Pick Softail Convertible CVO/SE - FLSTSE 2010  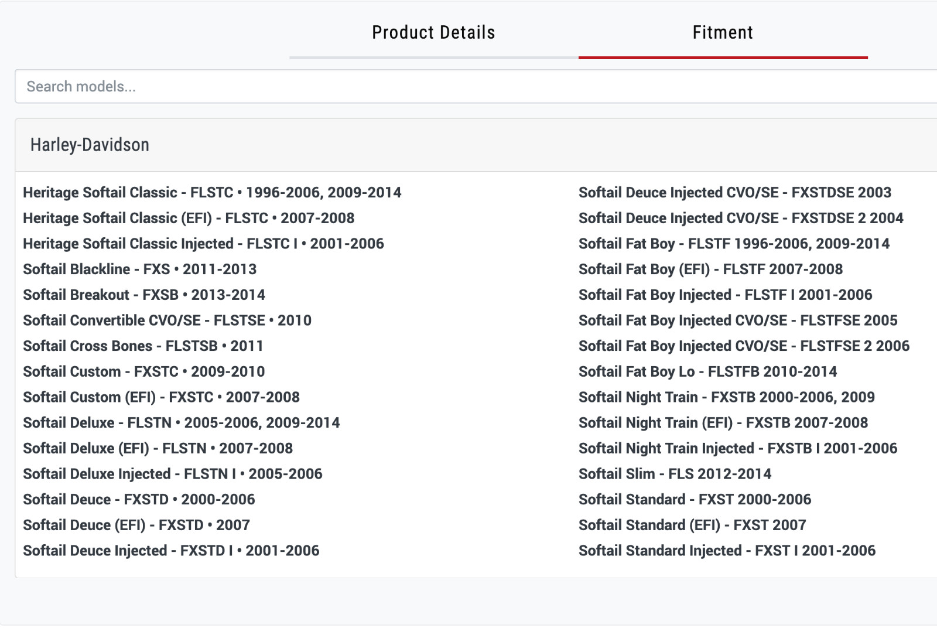(x=167, y=320)
